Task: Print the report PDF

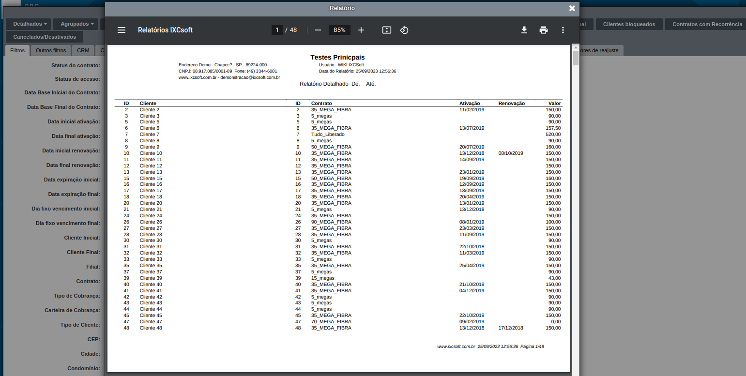Action: (544, 30)
